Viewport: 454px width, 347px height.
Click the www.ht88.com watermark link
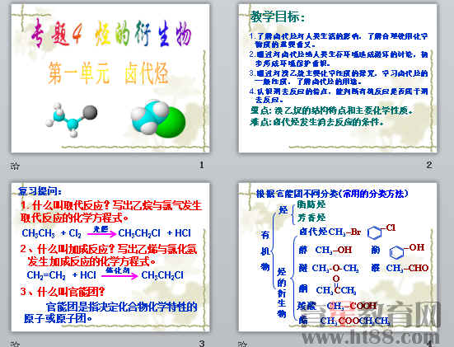pos(370,337)
